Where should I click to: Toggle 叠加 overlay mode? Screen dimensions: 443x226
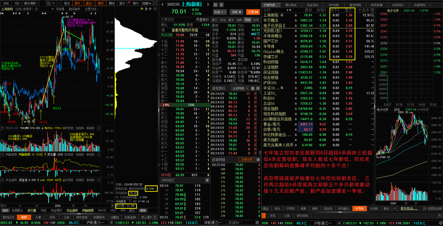[89, 3]
